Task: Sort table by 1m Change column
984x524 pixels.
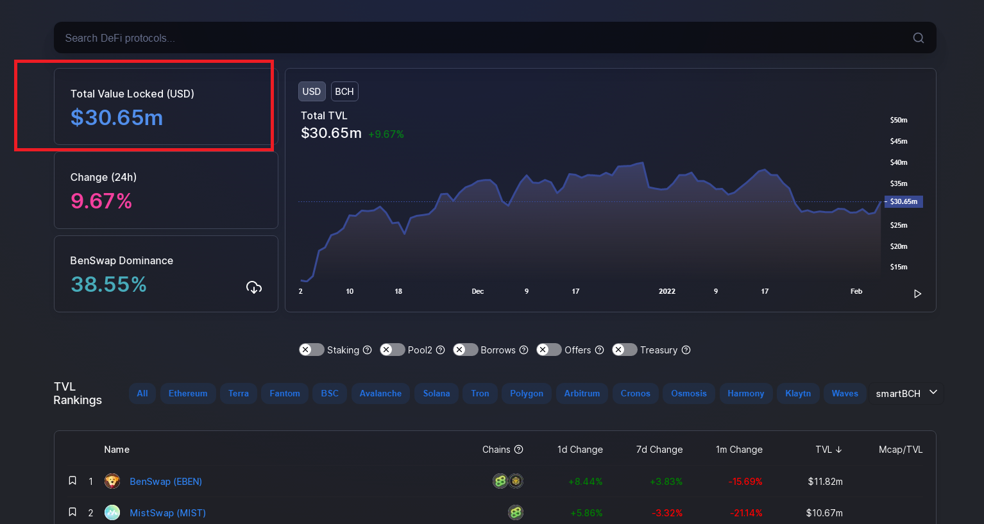Action: (x=739, y=450)
